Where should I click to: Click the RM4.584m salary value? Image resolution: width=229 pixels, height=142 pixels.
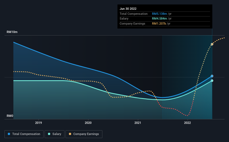(159, 19)
